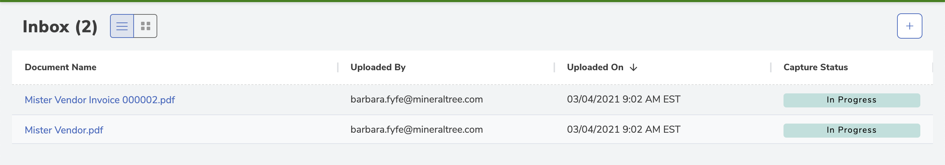
Task: Click the upload date of Mister Vendor.pdf
Action: [623, 130]
